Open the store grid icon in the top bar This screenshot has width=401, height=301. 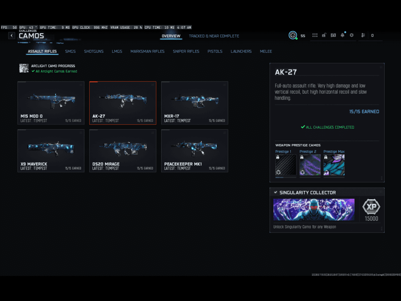click(x=315, y=35)
